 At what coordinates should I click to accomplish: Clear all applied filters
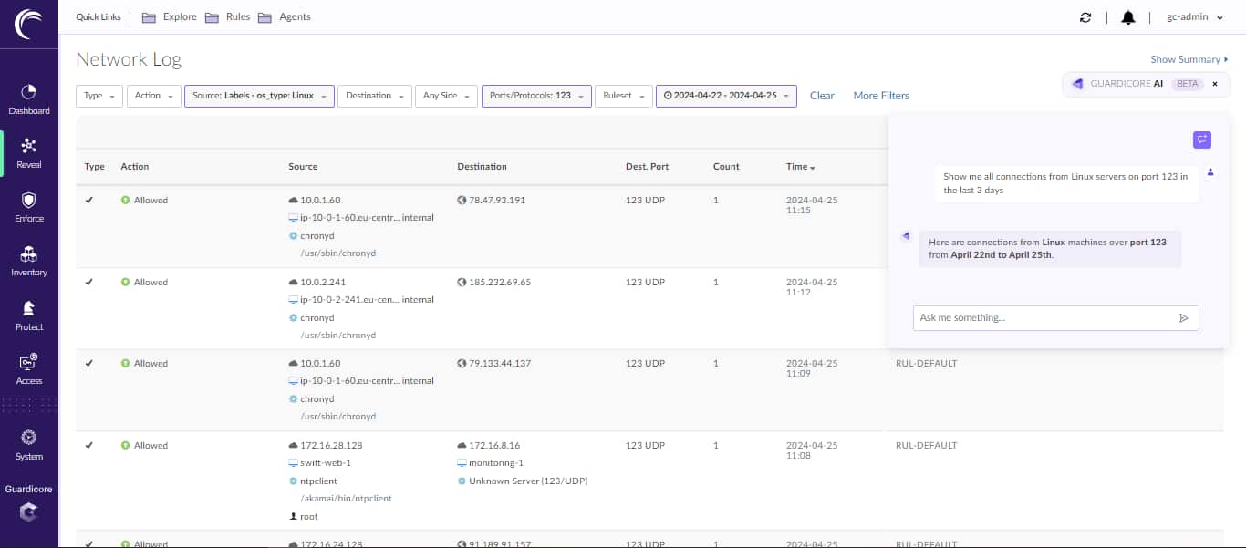point(822,96)
